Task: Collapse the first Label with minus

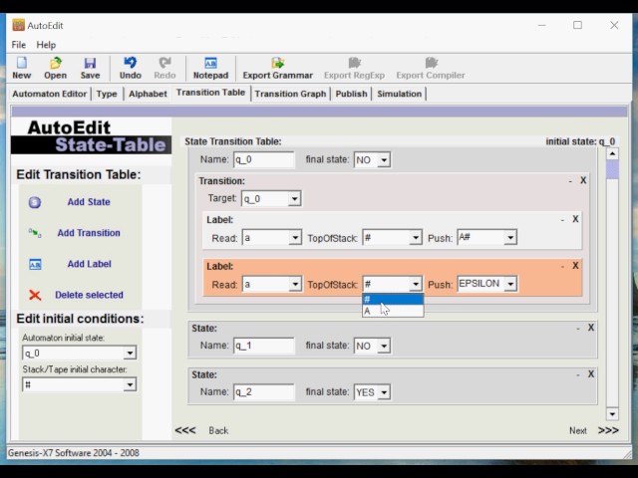Action: pos(562,220)
